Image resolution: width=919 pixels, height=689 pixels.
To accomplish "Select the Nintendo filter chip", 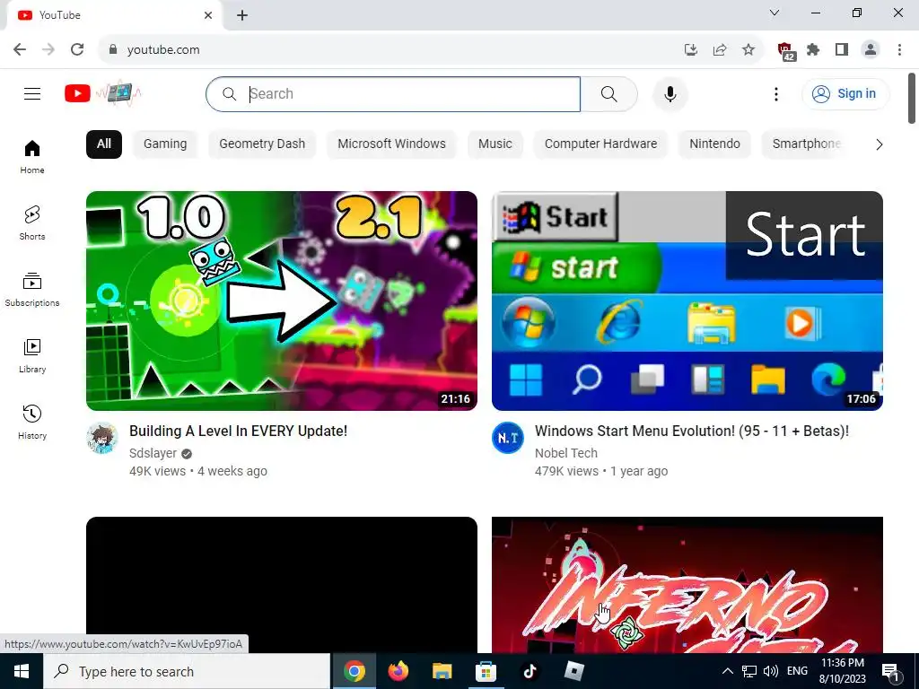I will [714, 144].
